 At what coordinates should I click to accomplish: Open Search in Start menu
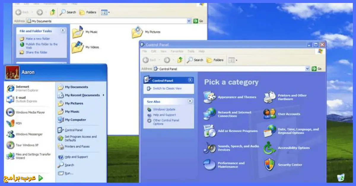(66, 165)
